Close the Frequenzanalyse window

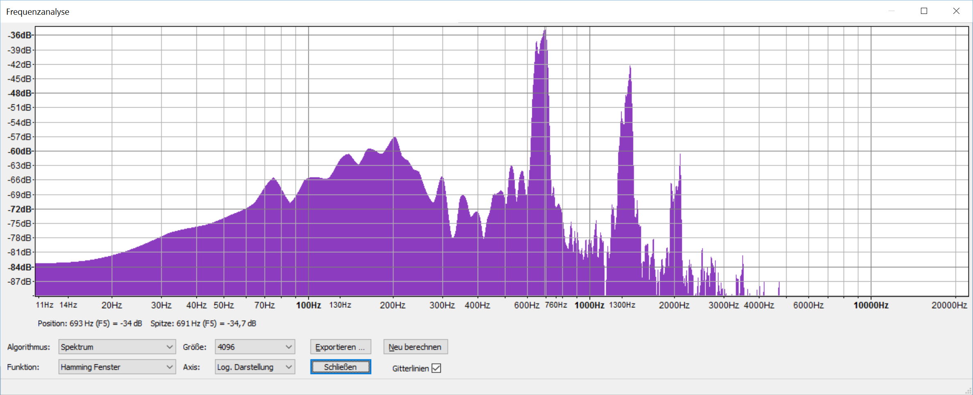(x=956, y=11)
